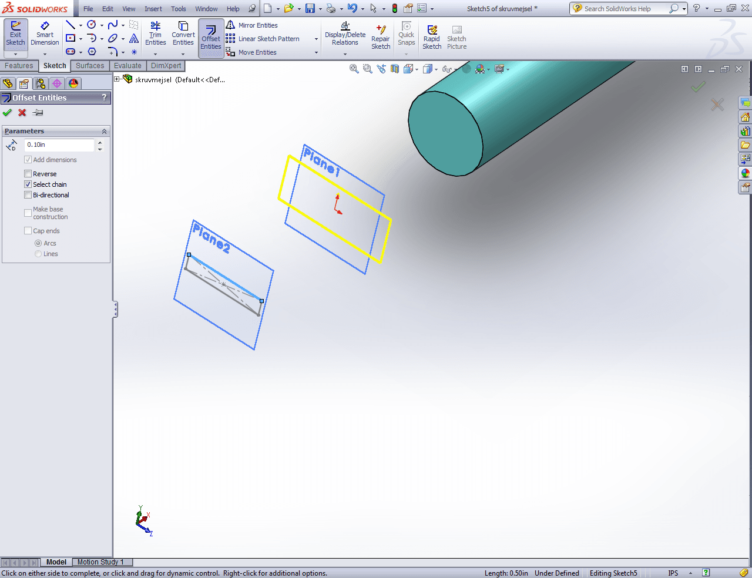Switch to the Evaluate tab
Image resolution: width=752 pixels, height=578 pixels.
coord(127,66)
